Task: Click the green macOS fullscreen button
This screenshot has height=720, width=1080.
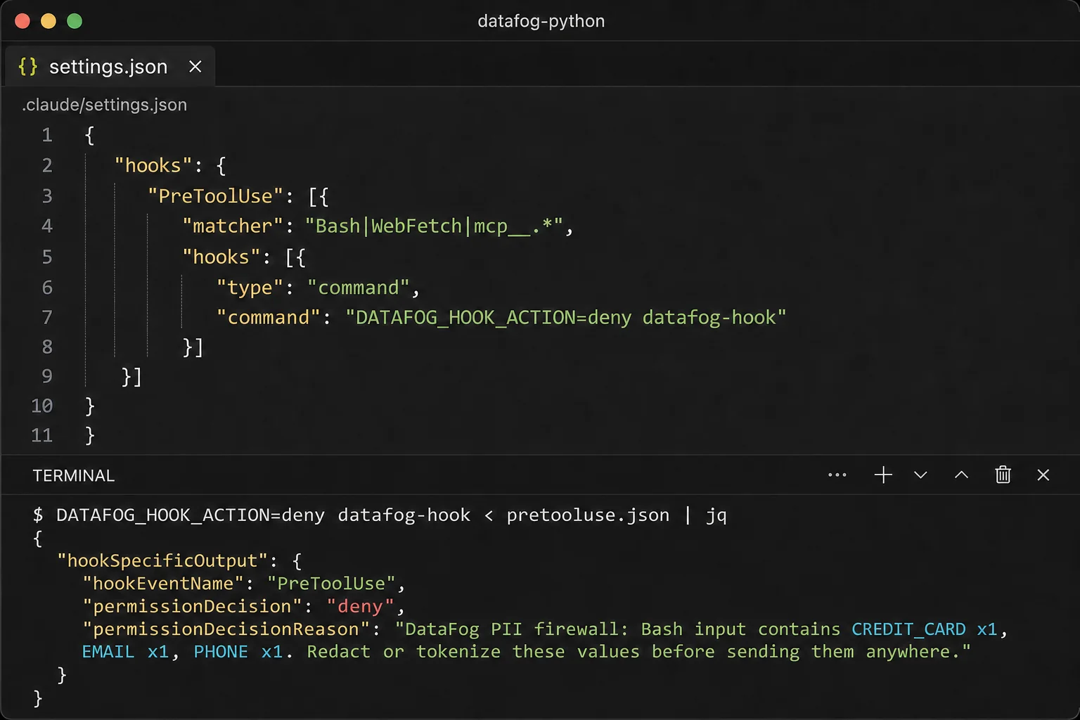Action: pyautogui.click(x=75, y=21)
